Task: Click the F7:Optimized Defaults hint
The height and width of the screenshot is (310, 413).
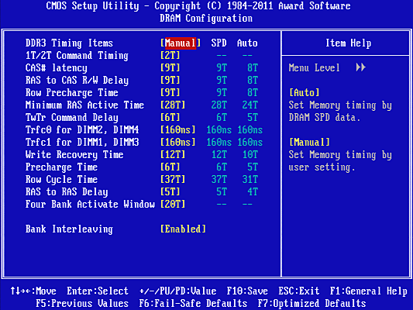Action: (x=311, y=304)
